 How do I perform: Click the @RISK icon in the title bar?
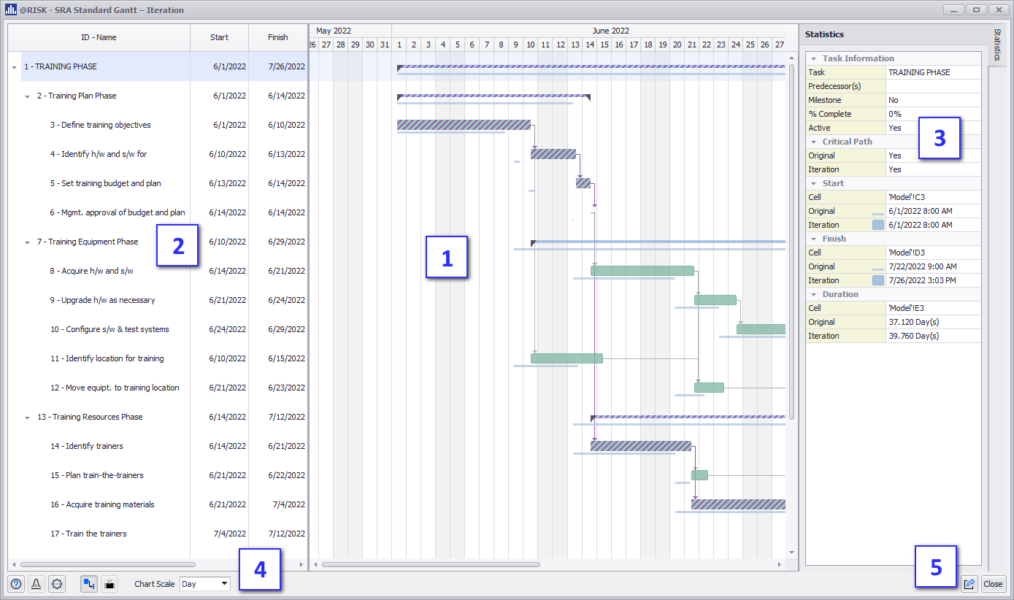[9, 9]
